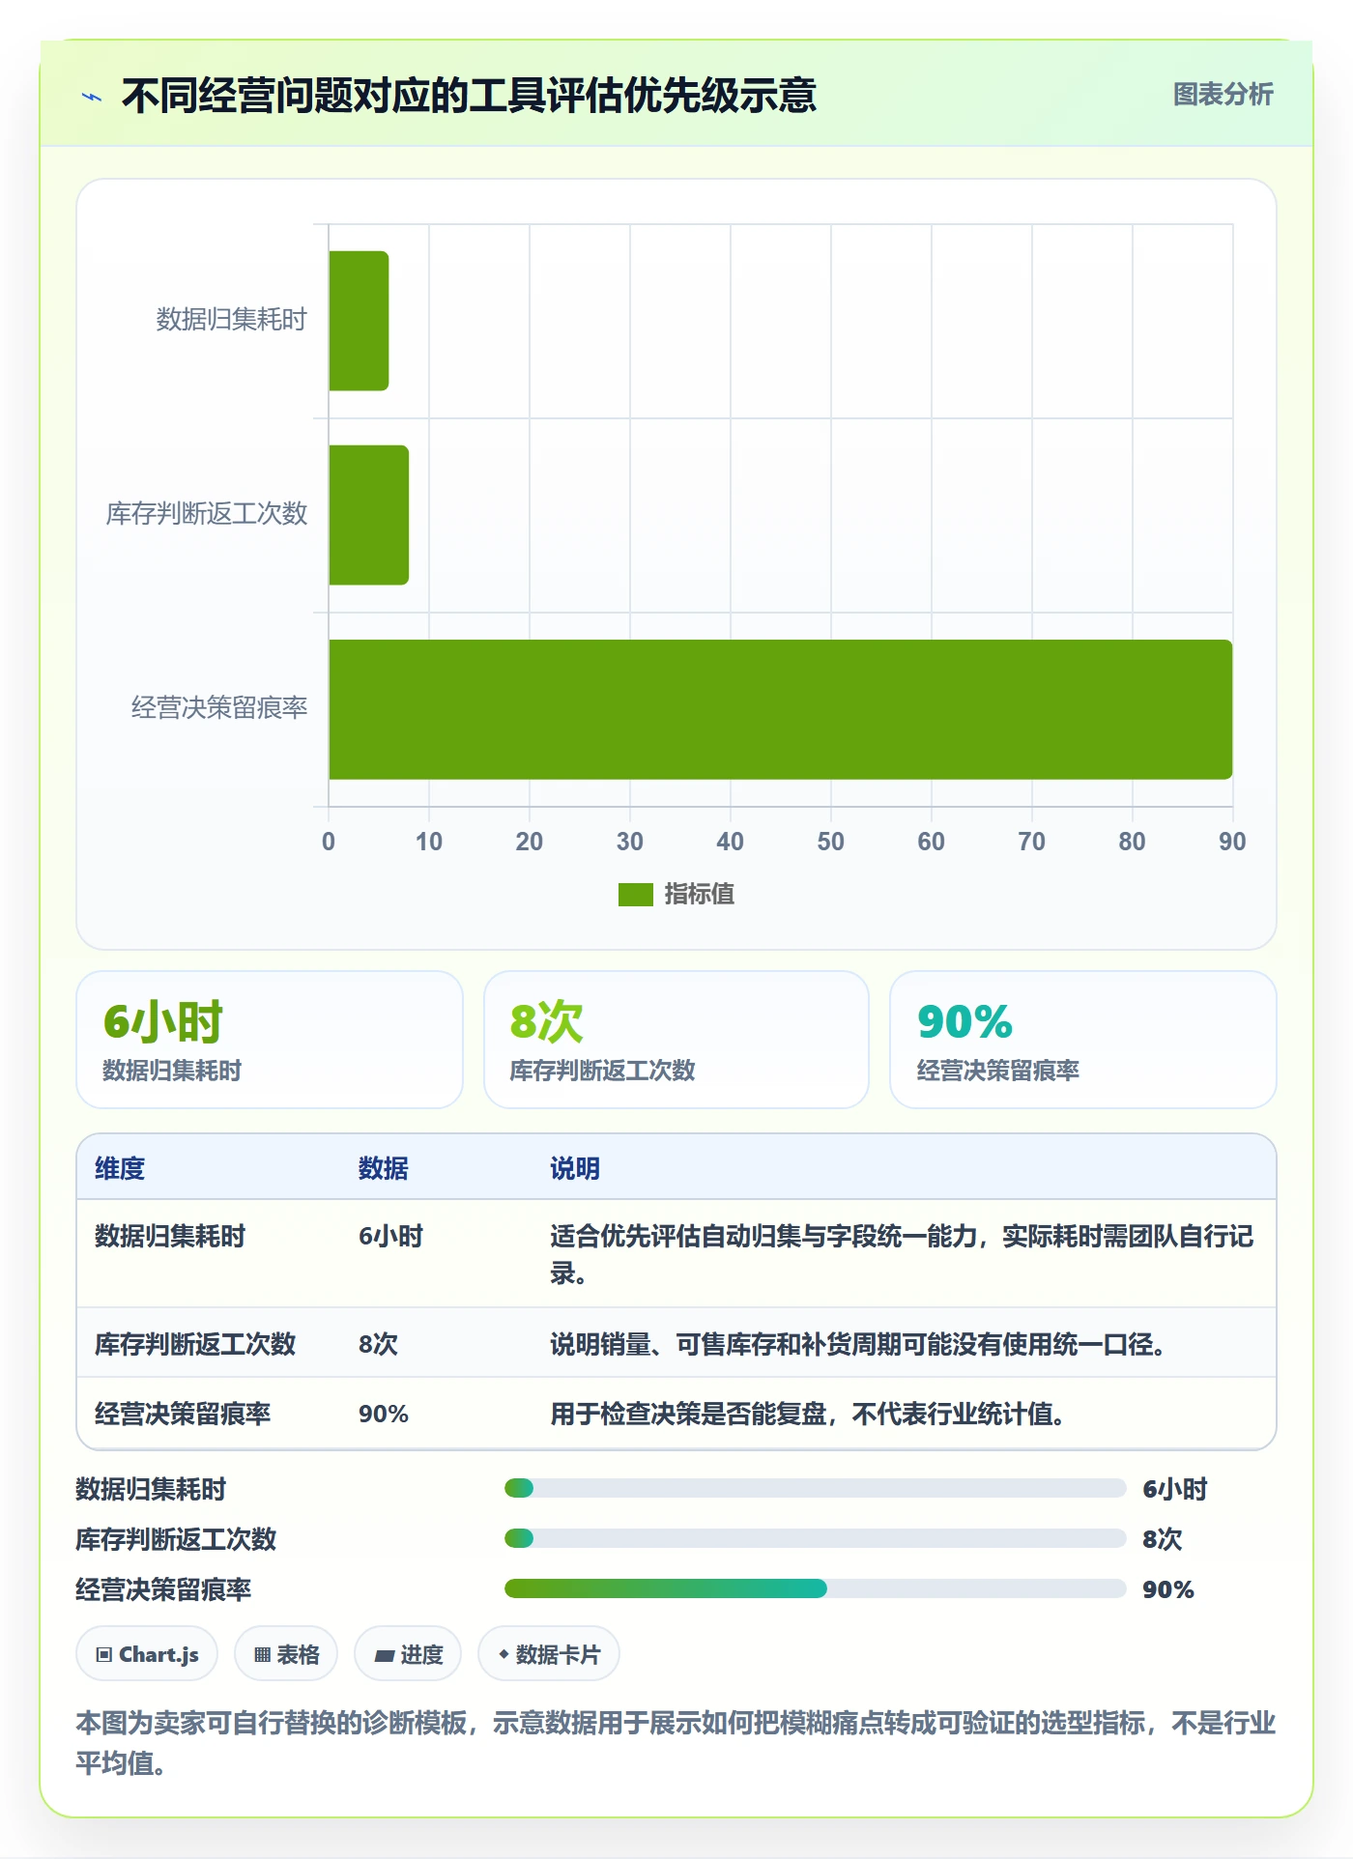The height and width of the screenshot is (1859, 1353).
Task: Select the Chart.js tag chip
Action: (147, 1654)
